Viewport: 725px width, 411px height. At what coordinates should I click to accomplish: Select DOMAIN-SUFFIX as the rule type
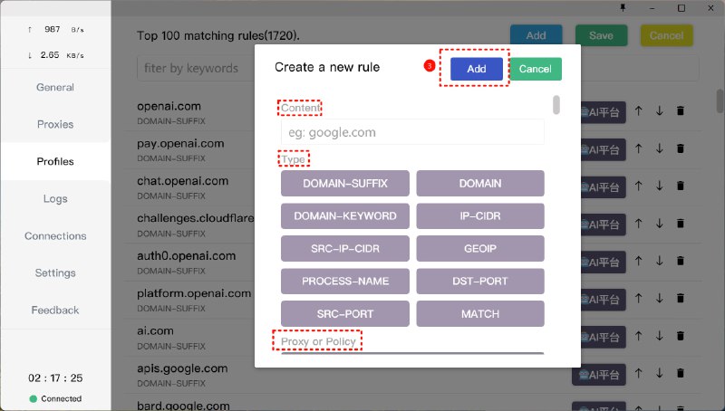pyautogui.click(x=344, y=184)
